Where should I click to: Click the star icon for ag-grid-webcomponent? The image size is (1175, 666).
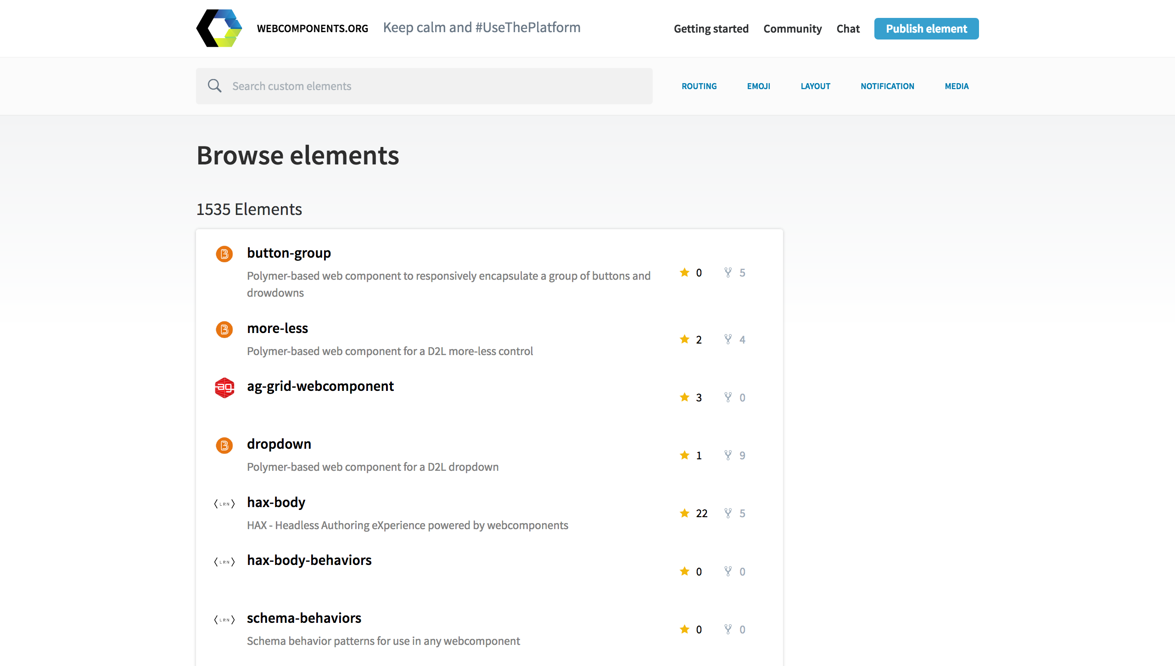pos(684,397)
